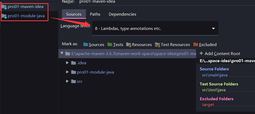Click the Source Folders heading
This screenshot has height=114, width=255.
pyautogui.click(x=214, y=69)
